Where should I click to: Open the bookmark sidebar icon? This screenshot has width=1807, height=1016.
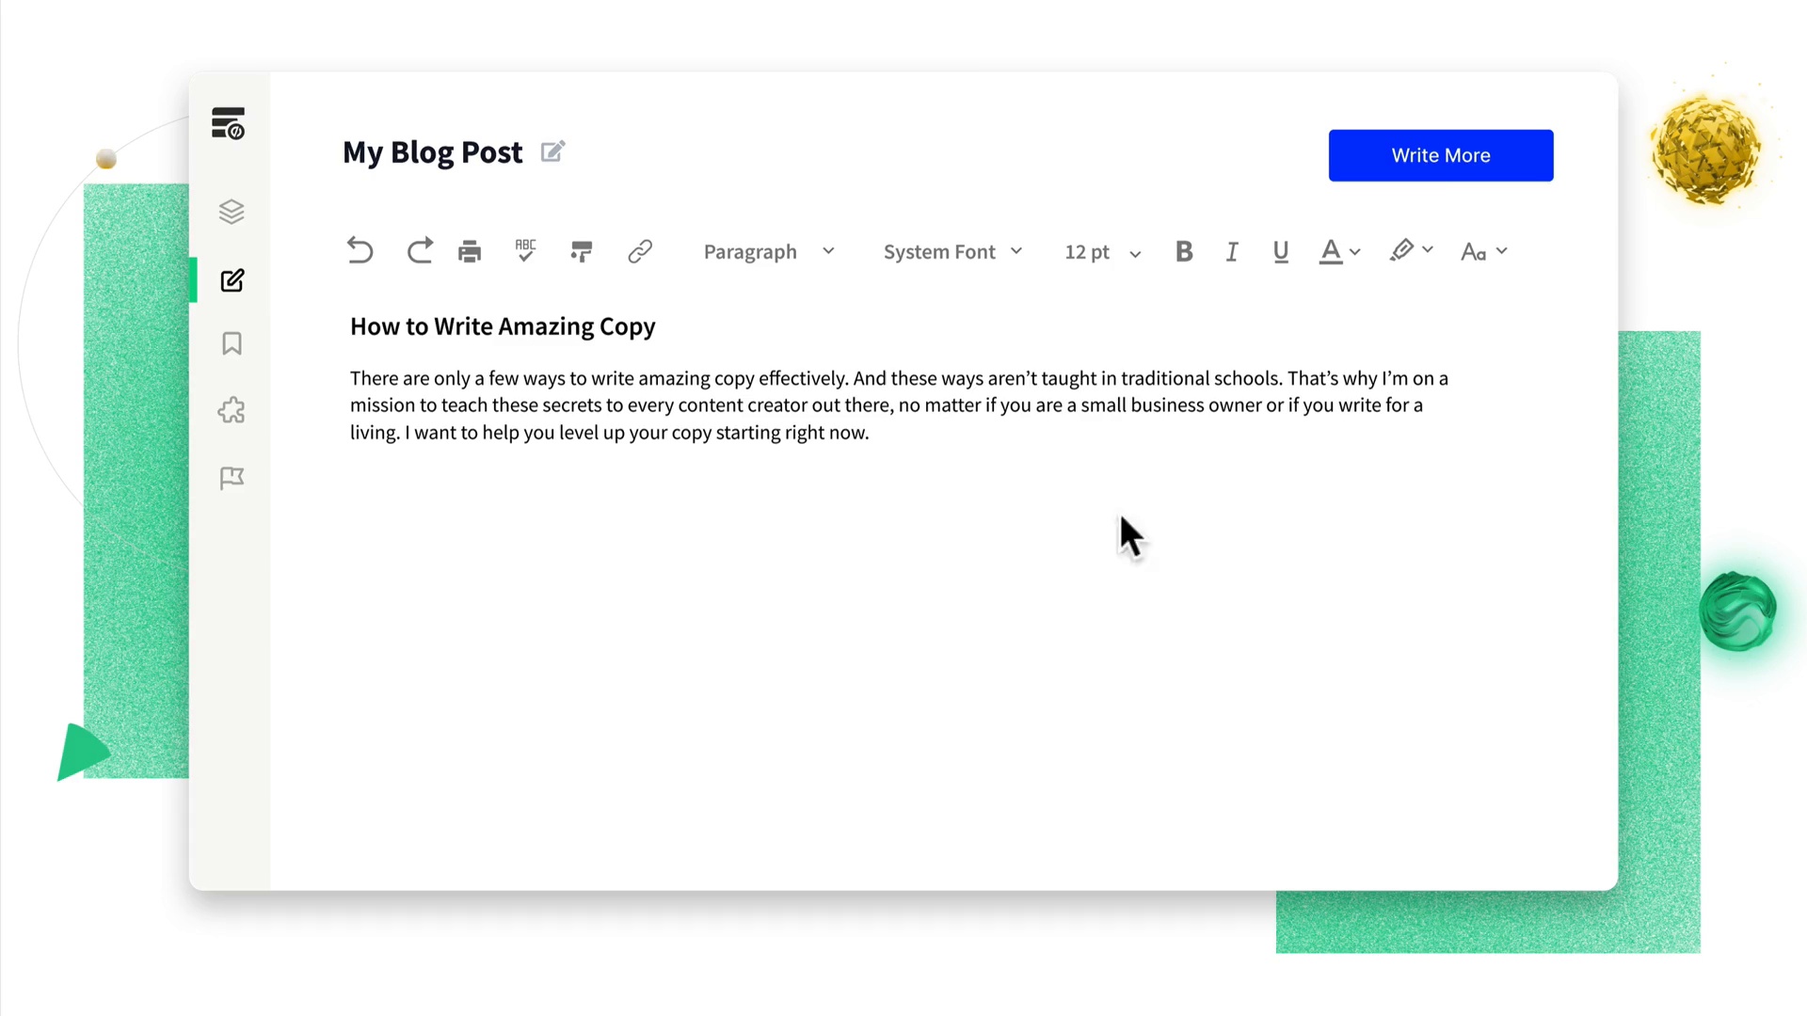pos(232,343)
